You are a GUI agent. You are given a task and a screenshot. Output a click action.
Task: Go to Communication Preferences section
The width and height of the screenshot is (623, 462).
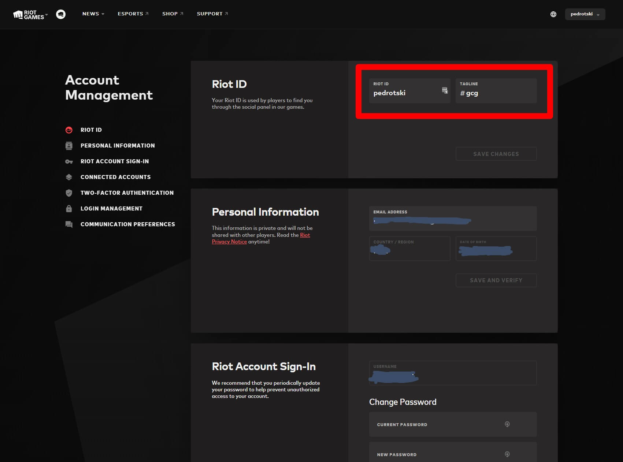click(x=128, y=224)
